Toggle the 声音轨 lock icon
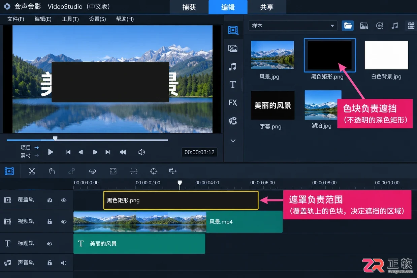 tap(50, 263)
